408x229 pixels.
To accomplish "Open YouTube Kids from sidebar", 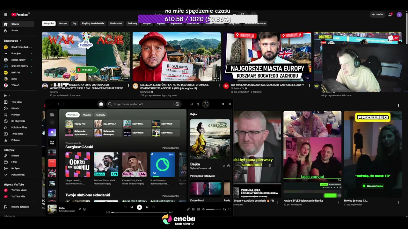I will (x=18, y=197).
